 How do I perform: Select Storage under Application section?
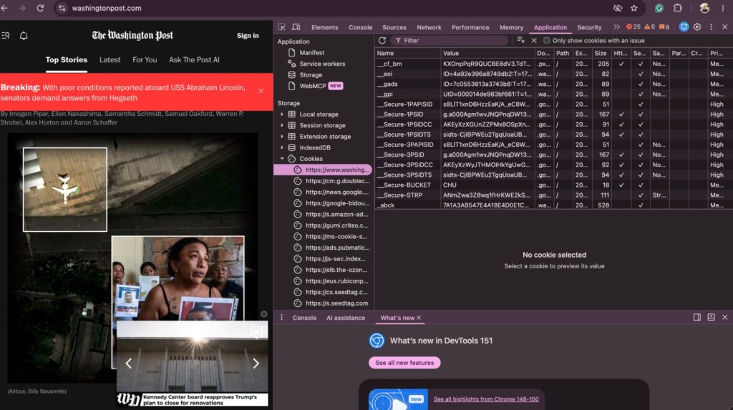click(311, 75)
